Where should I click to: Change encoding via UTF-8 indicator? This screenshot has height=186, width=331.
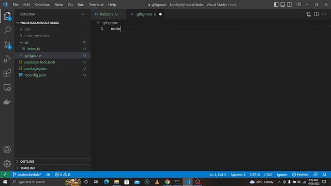tap(255, 175)
